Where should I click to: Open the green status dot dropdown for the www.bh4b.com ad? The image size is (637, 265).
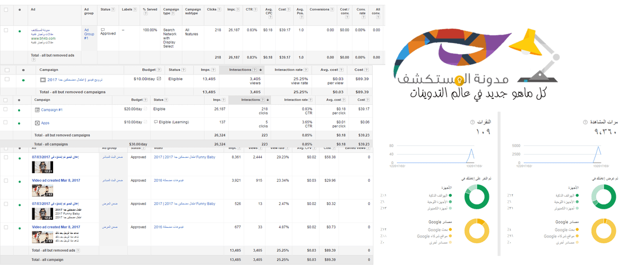[x=20, y=31]
